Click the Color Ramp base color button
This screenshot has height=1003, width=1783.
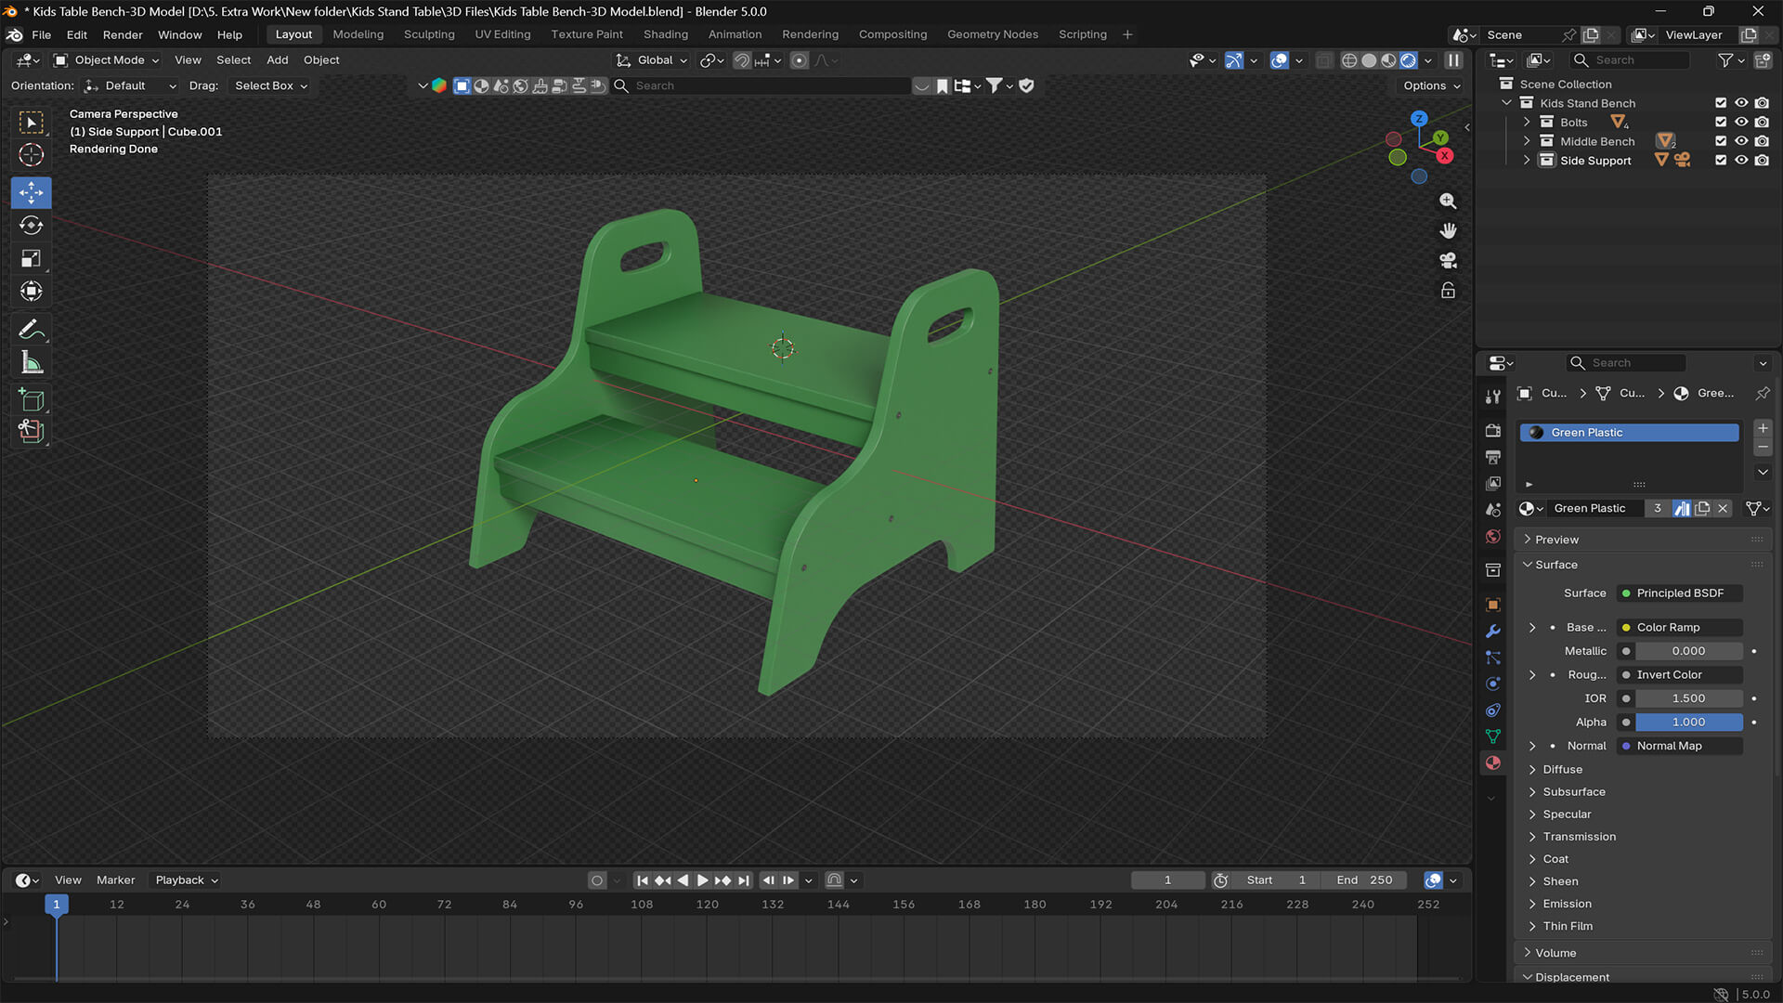pyautogui.click(x=1679, y=628)
